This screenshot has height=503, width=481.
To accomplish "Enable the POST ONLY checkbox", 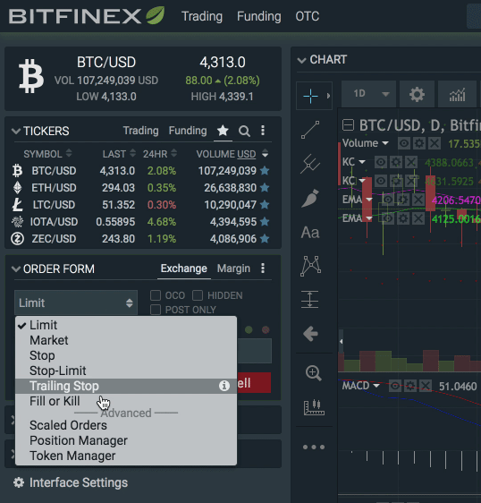I will [x=156, y=310].
